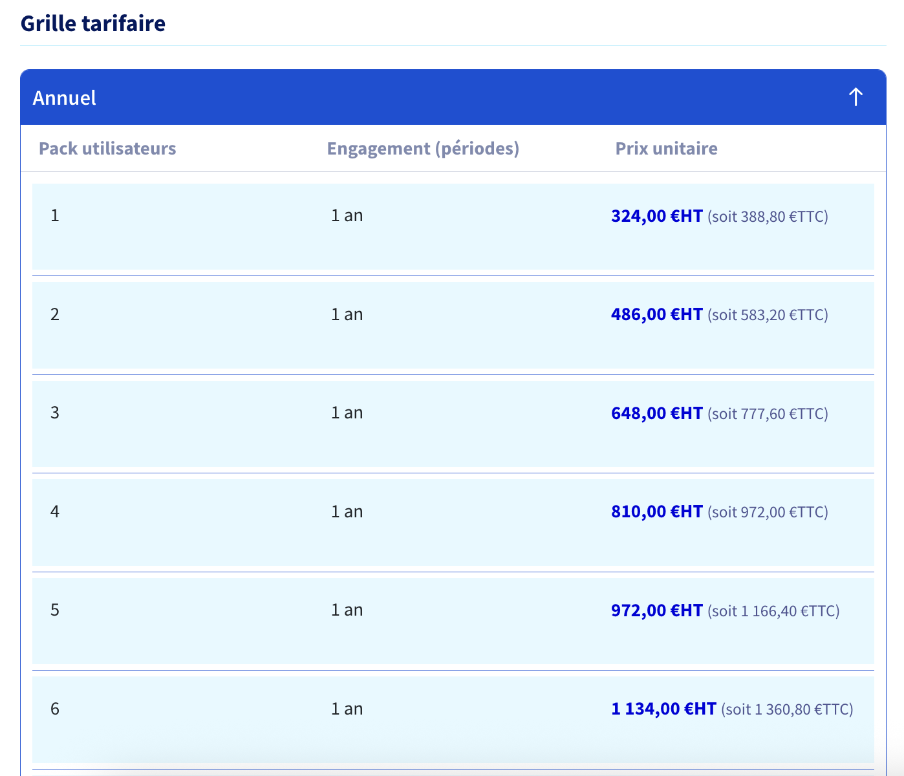Select pack utilisateurs value 3
The width and height of the screenshot is (904, 776).
pos(55,413)
